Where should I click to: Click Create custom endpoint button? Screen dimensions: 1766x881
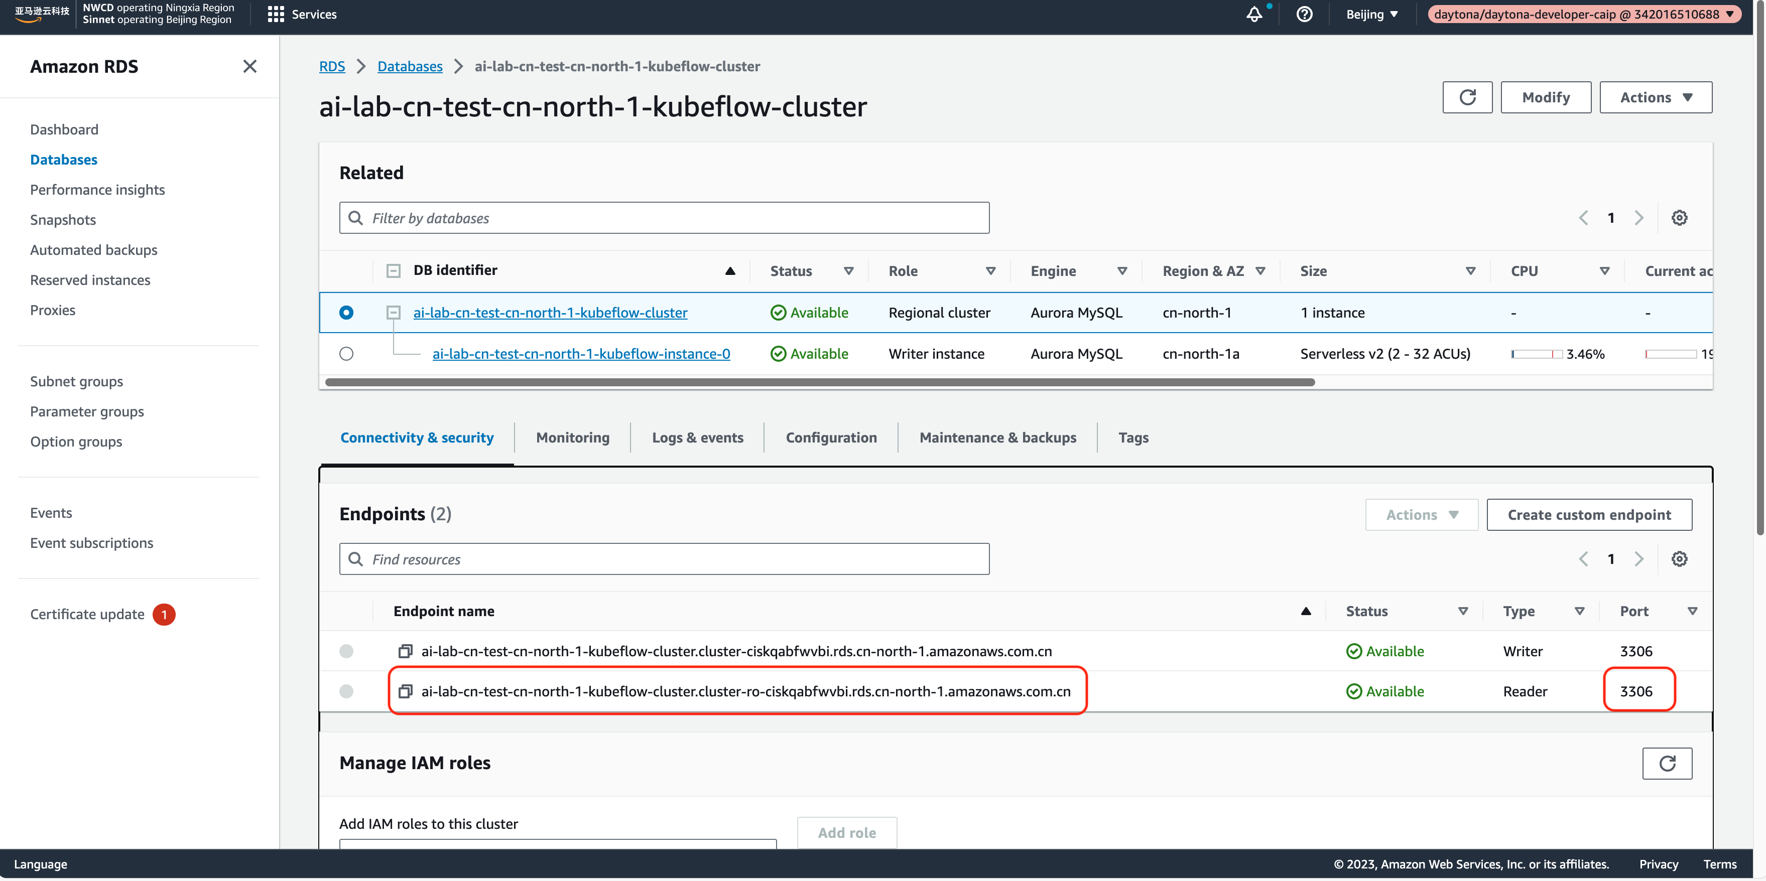1589,514
